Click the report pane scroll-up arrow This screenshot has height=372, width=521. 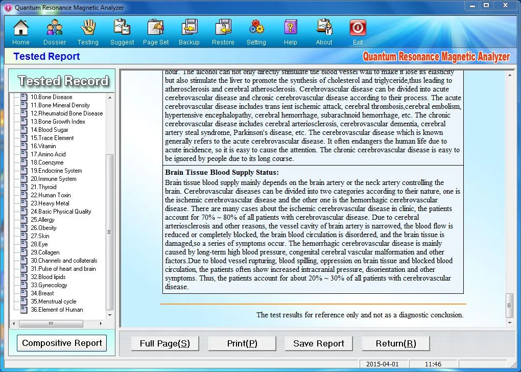tap(510, 75)
